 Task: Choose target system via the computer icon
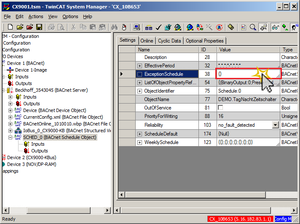click(137, 27)
